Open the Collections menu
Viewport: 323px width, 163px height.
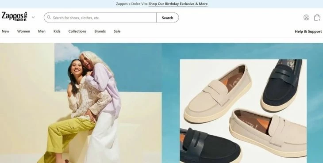coord(77,31)
